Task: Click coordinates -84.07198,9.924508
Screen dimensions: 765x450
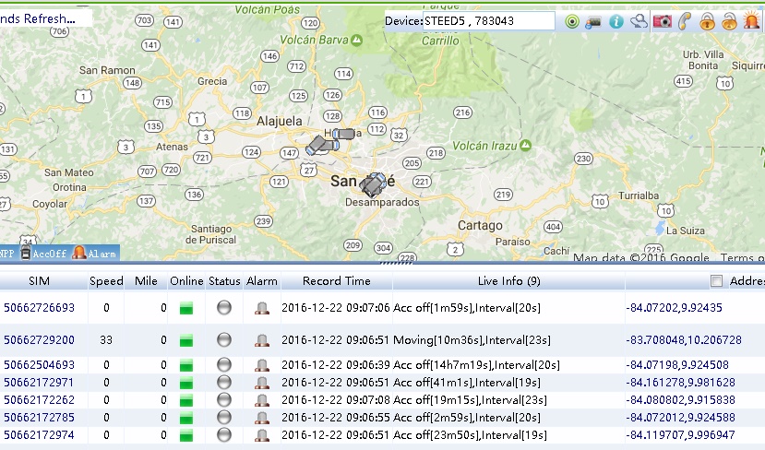Action: pos(677,364)
